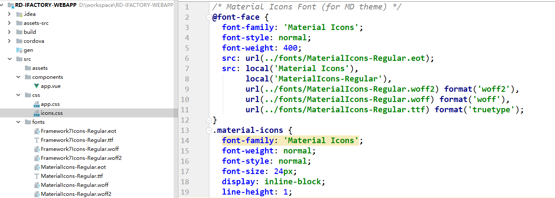Fold the .material-icons rule in gutter
555x198 pixels.
click(x=209, y=130)
